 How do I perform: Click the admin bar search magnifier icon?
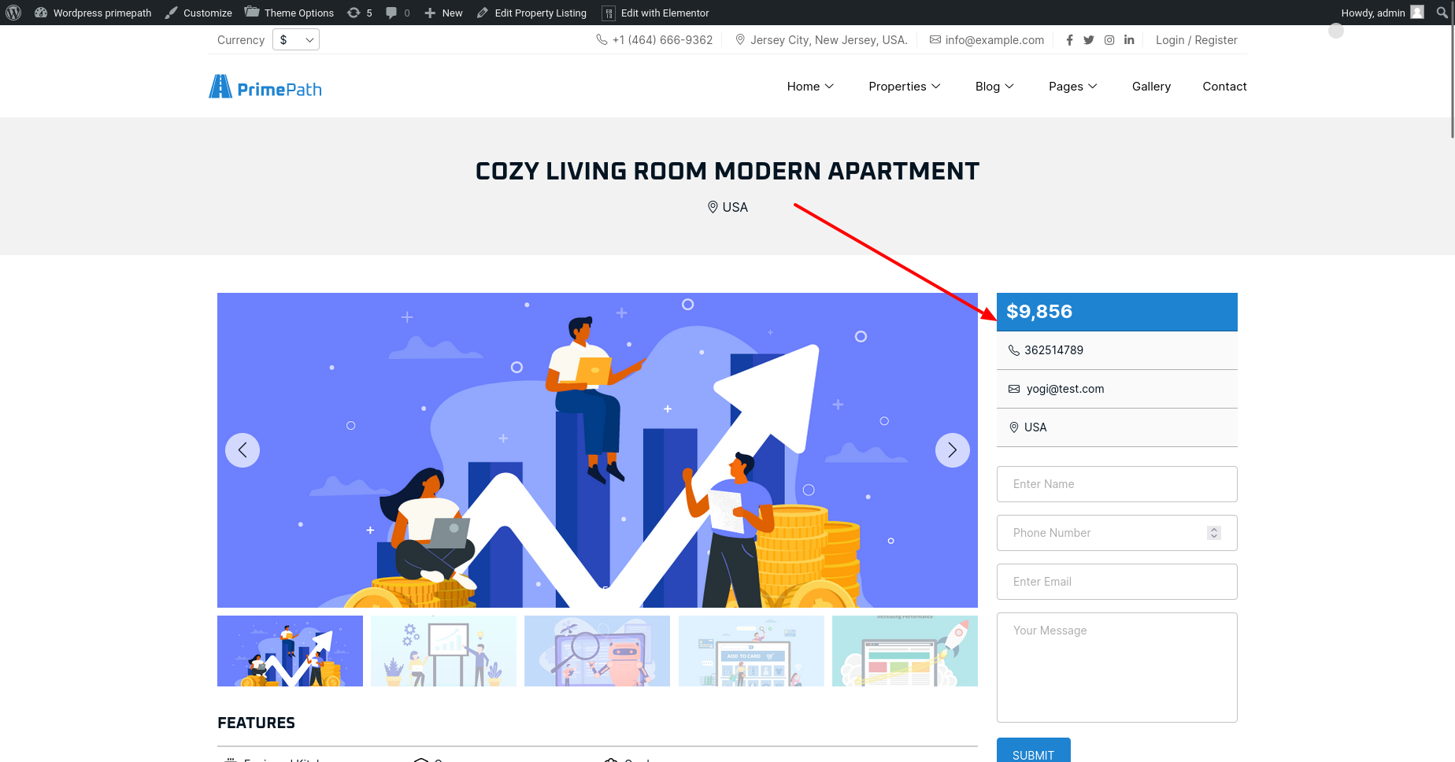pos(1442,13)
